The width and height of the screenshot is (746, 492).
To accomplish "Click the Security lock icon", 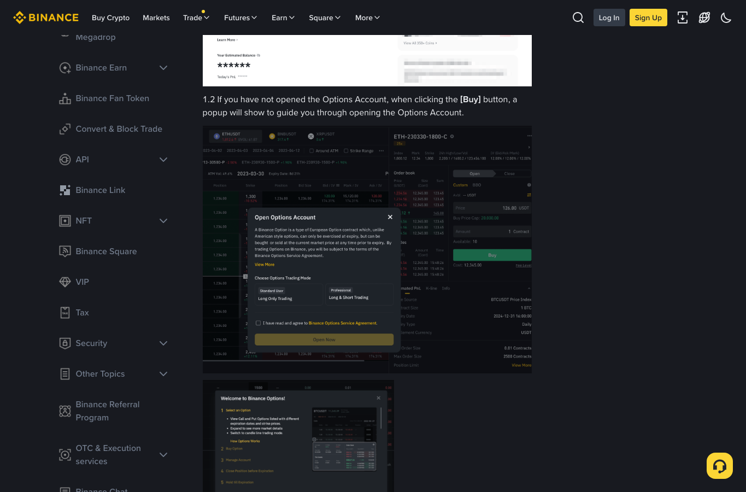I will pos(65,343).
